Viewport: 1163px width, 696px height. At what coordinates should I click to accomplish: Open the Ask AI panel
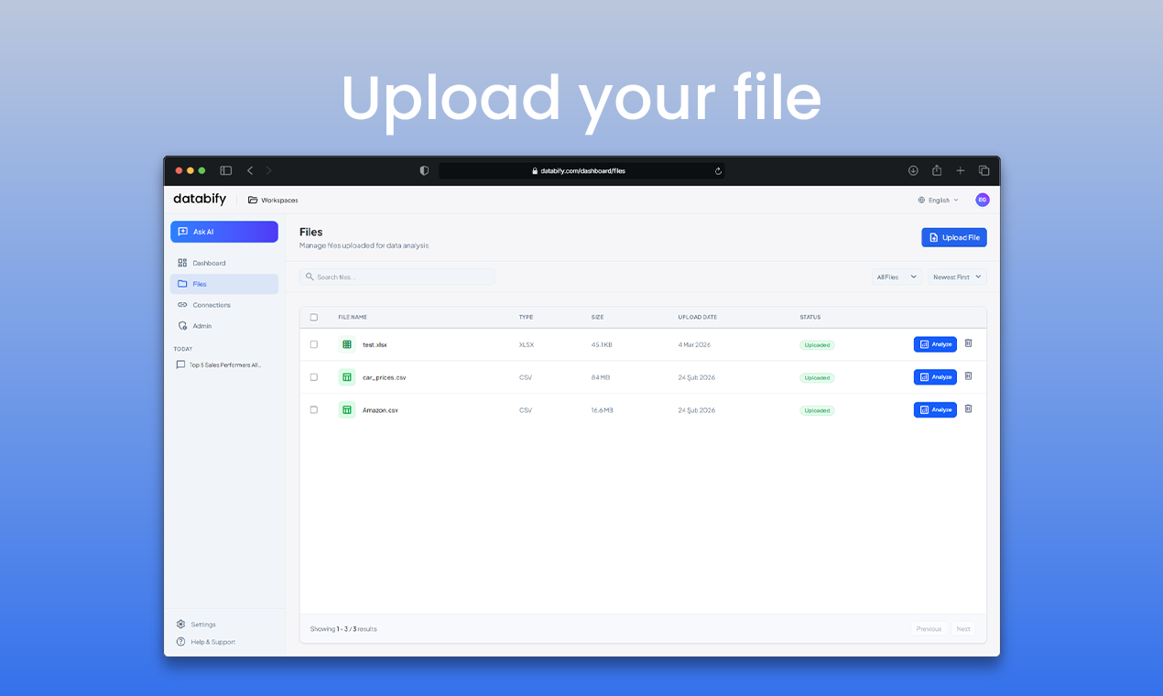pyautogui.click(x=223, y=232)
